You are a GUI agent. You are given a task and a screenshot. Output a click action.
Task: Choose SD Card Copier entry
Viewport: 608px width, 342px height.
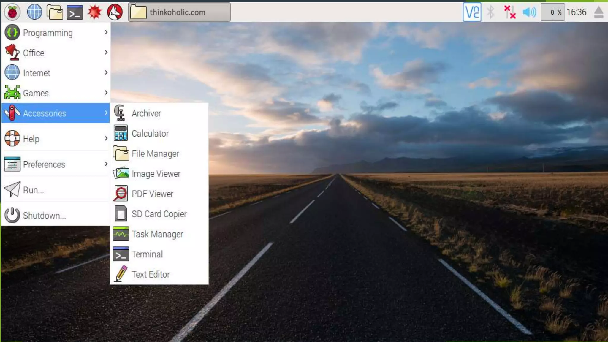coord(159,214)
